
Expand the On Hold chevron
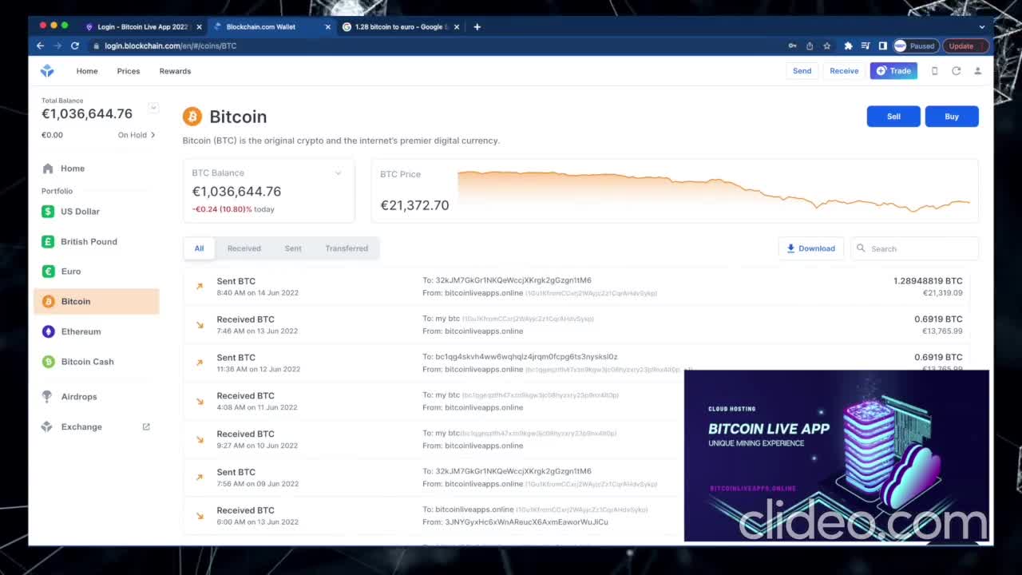(153, 135)
